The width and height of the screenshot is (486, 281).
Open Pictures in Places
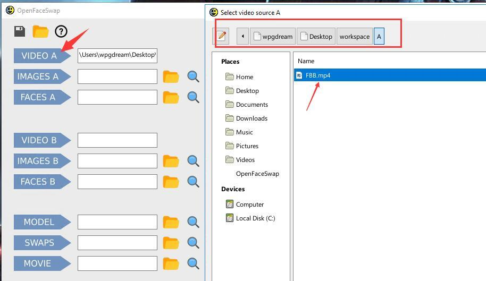pos(242,146)
